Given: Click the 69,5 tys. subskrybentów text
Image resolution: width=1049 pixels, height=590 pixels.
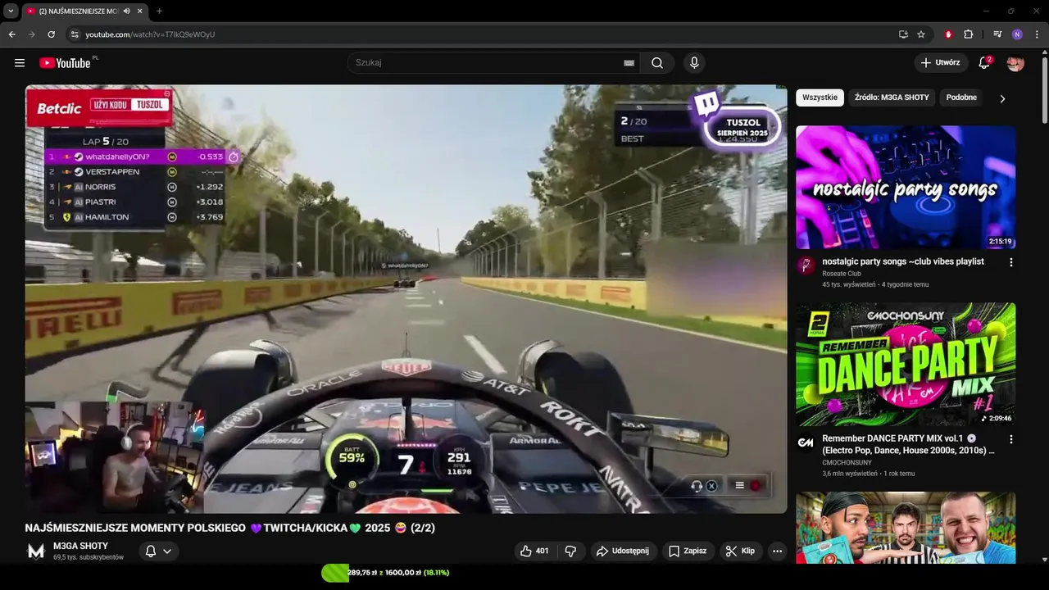Looking at the screenshot, I should click(x=89, y=557).
